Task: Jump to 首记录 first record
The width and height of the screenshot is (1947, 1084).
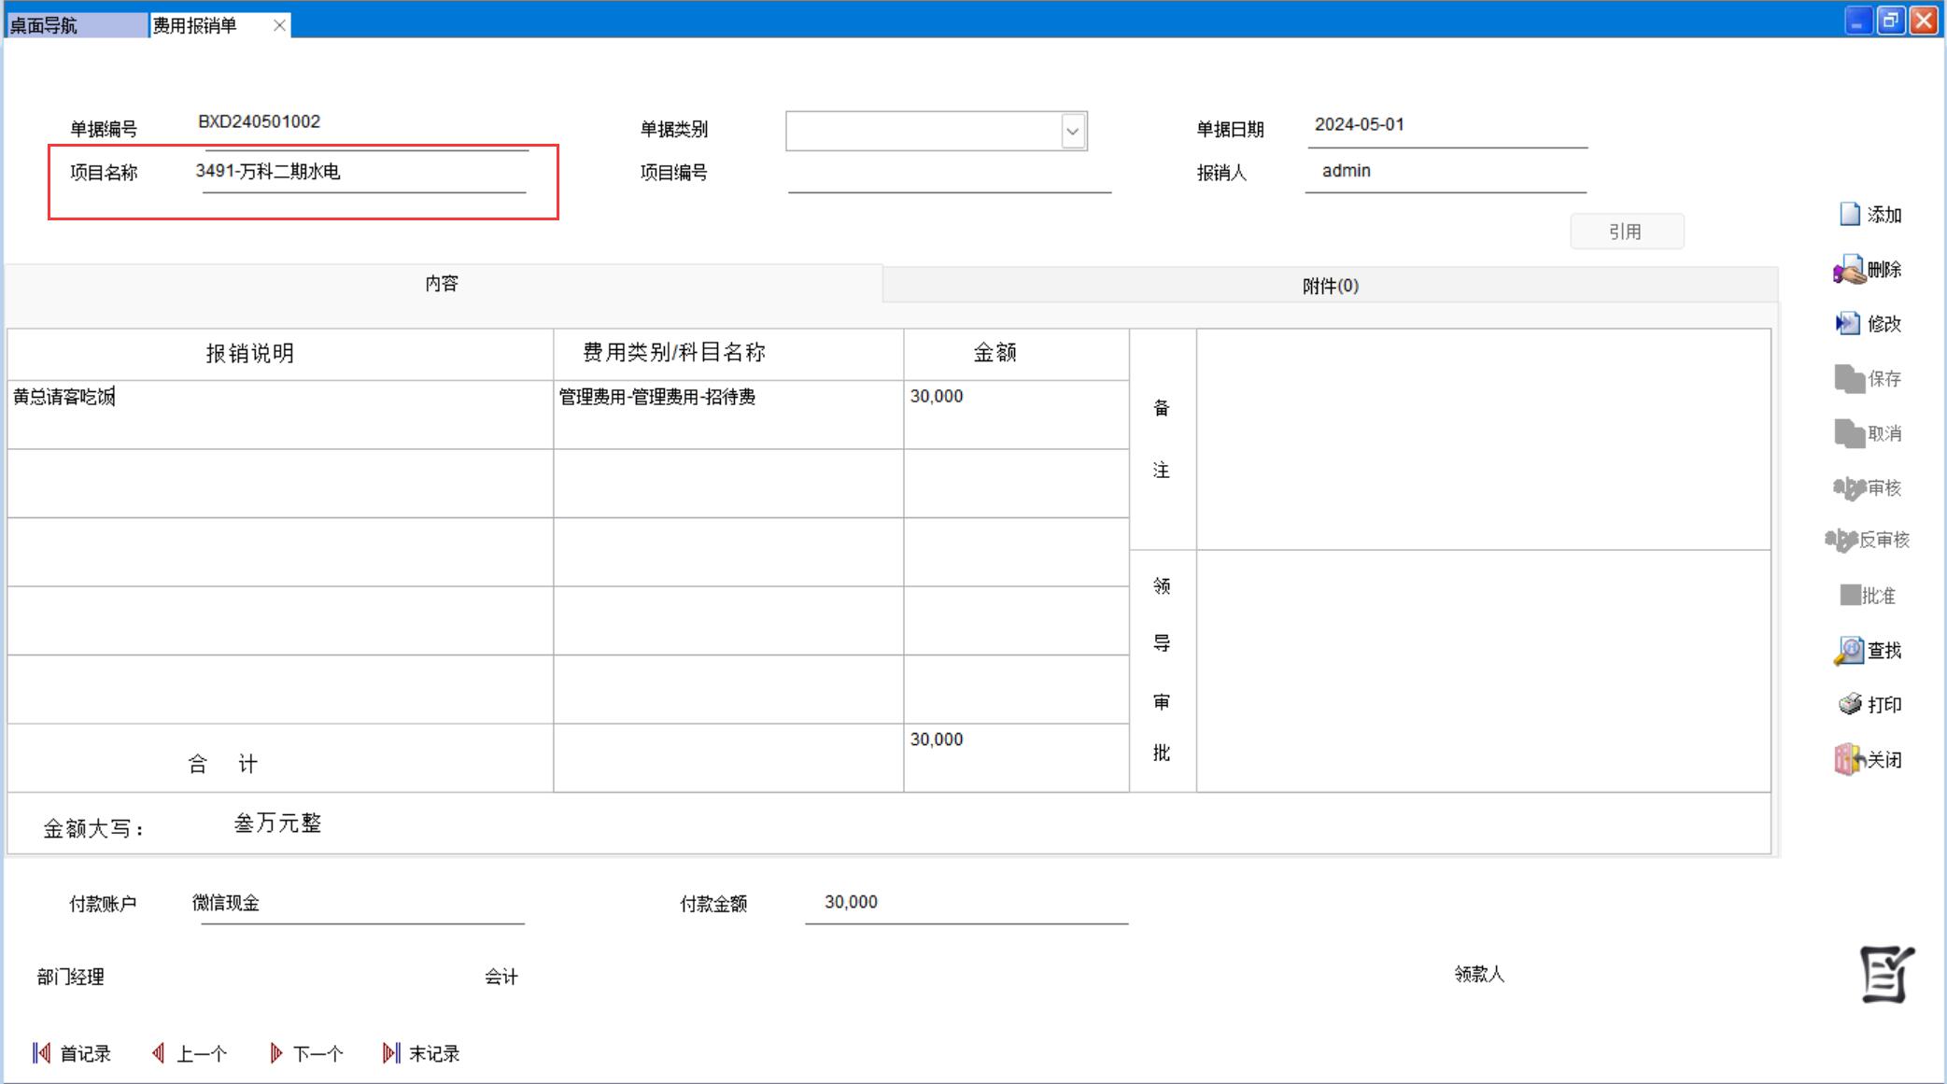Action: pyautogui.click(x=72, y=1054)
